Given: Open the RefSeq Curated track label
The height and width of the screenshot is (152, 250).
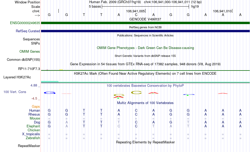Looking at the screenshot, I should tap(28, 31).
